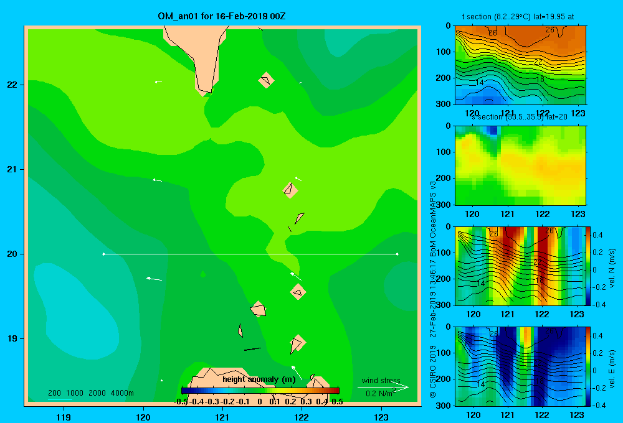Click the 'height anomaly (m)' label
This screenshot has width=623, height=423.
pos(259,379)
